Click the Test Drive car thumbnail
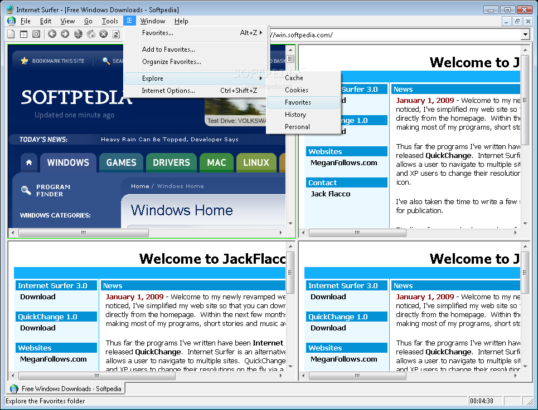Viewport: 538px width, 410px height. click(x=235, y=112)
